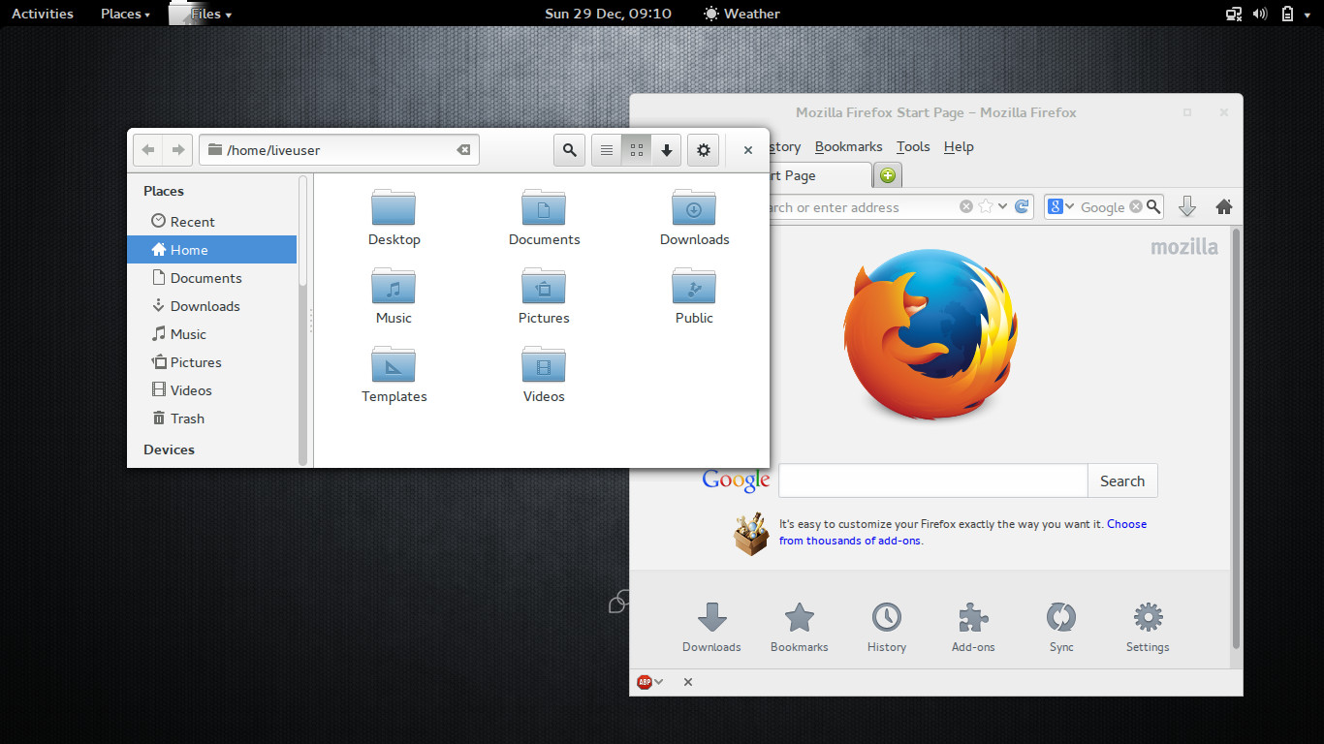Open Firefox Help menu
This screenshot has height=744, width=1324.
(959, 147)
